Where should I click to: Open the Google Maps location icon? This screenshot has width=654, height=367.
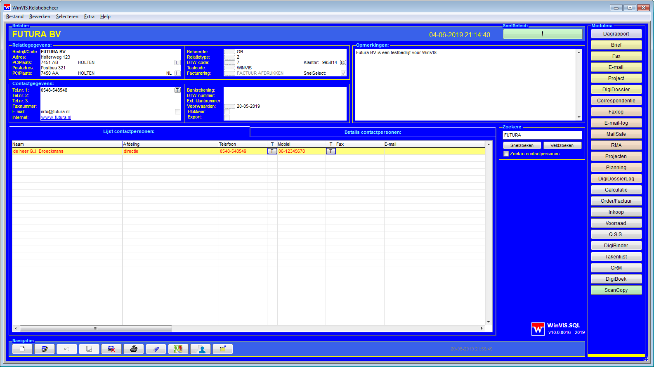coord(178,349)
